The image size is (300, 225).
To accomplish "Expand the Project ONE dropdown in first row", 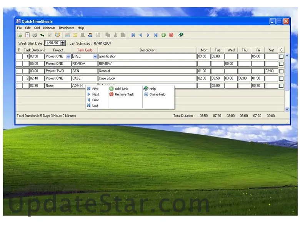I will click(x=68, y=57).
